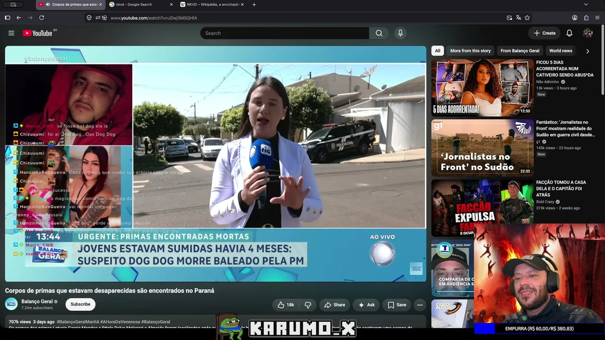Viewport: 605px width, 340px height.
Task: Click the search magnifier button
Action: [379, 33]
